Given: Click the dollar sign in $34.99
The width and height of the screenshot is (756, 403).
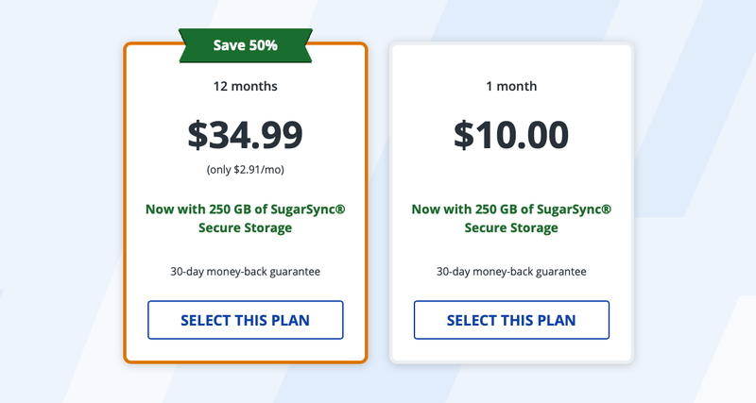Looking at the screenshot, I should [198, 135].
